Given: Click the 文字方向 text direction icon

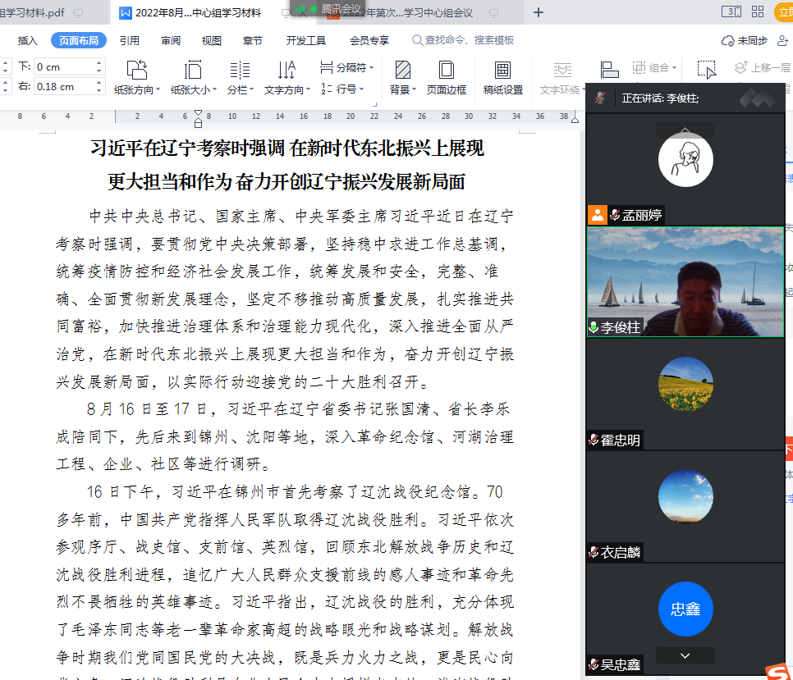Looking at the screenshot, I should [x=286, y=71].
